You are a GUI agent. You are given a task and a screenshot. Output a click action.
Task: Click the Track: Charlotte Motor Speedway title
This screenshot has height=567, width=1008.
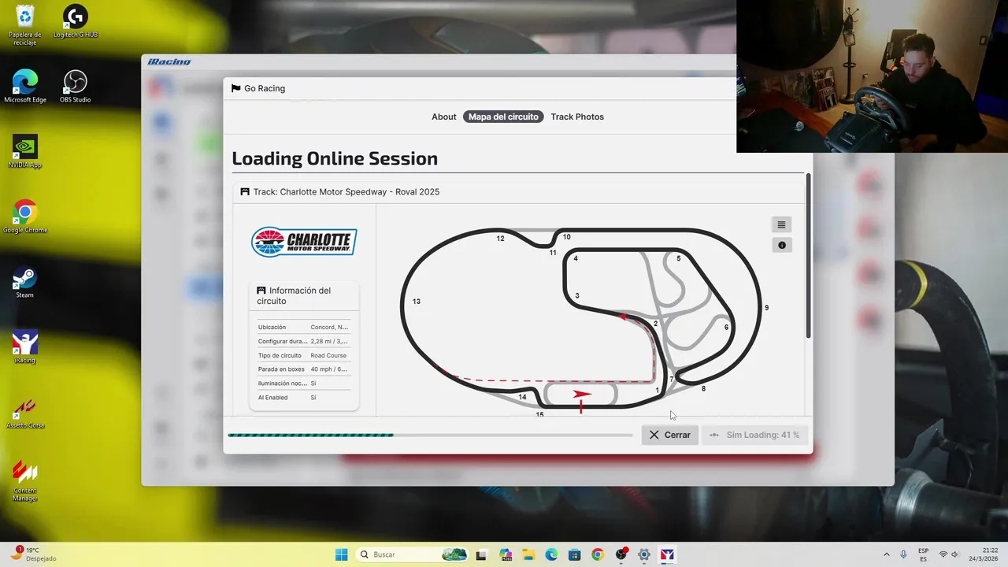tap(346, 192)
